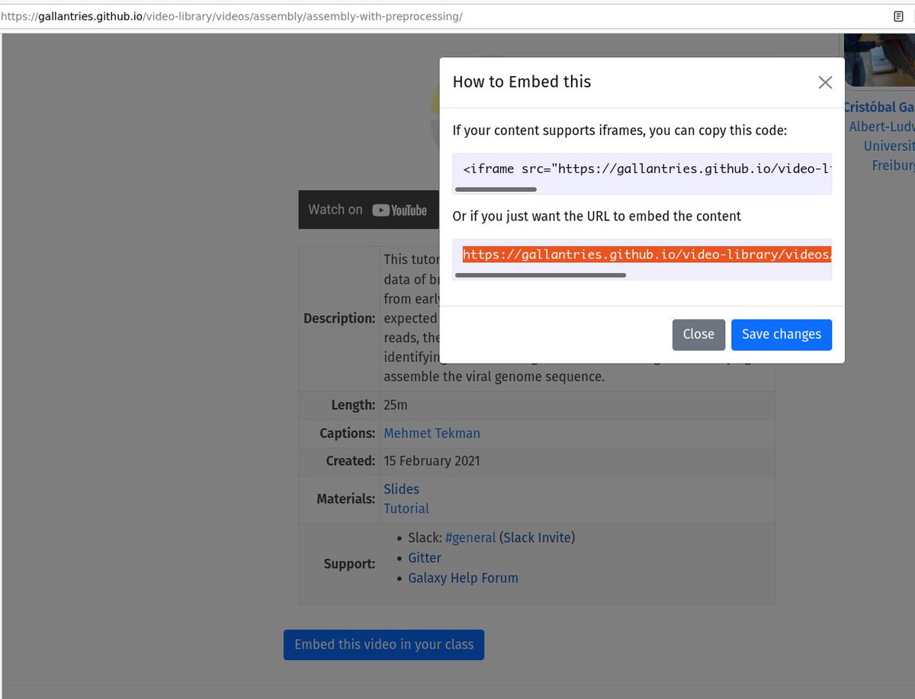
Task: Click the Save changes button
Action: click(781, 334)
